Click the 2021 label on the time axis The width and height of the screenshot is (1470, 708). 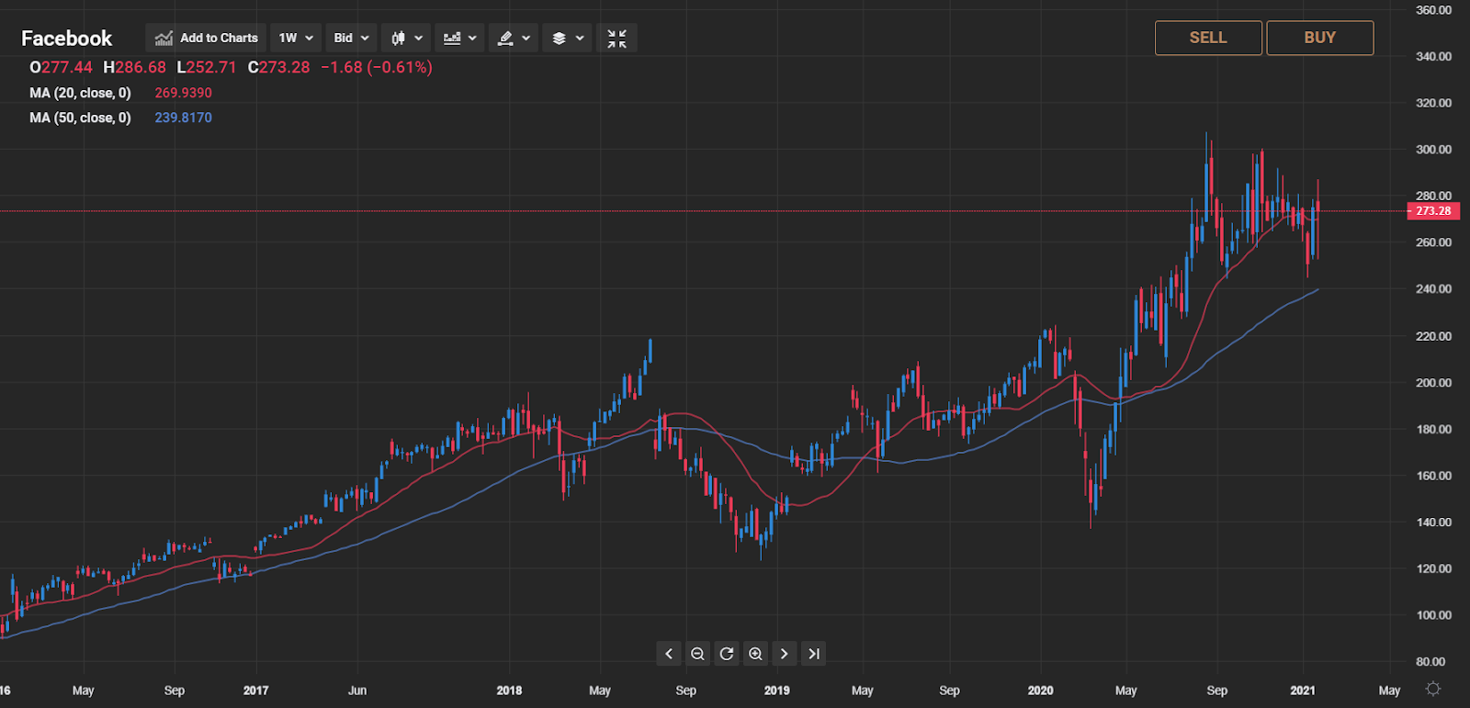pos(1303,691)
